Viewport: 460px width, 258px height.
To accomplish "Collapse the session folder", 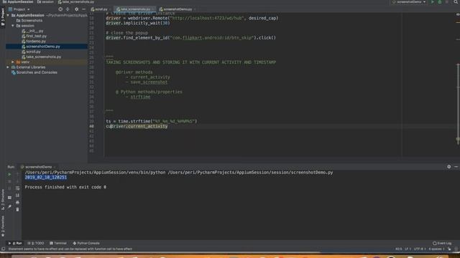I will (x=13, y=26).
